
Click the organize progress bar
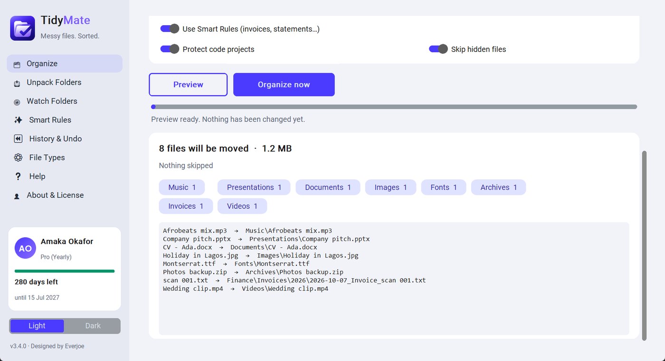coord(394,107)
